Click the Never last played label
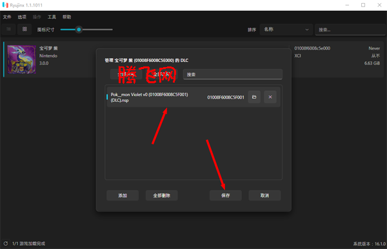387x249 pixels. pyautogui.click(x=374, y=48)
